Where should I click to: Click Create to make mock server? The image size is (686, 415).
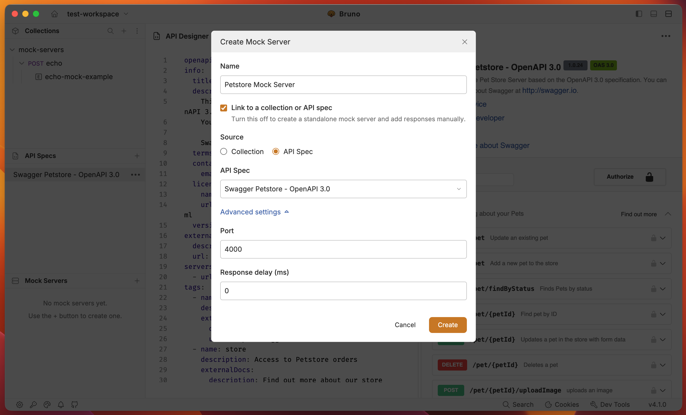(447, 325)
